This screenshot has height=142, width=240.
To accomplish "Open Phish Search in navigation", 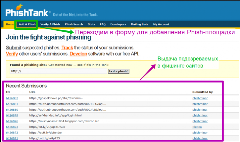I will pyautogui.click(x=74, y=24).
